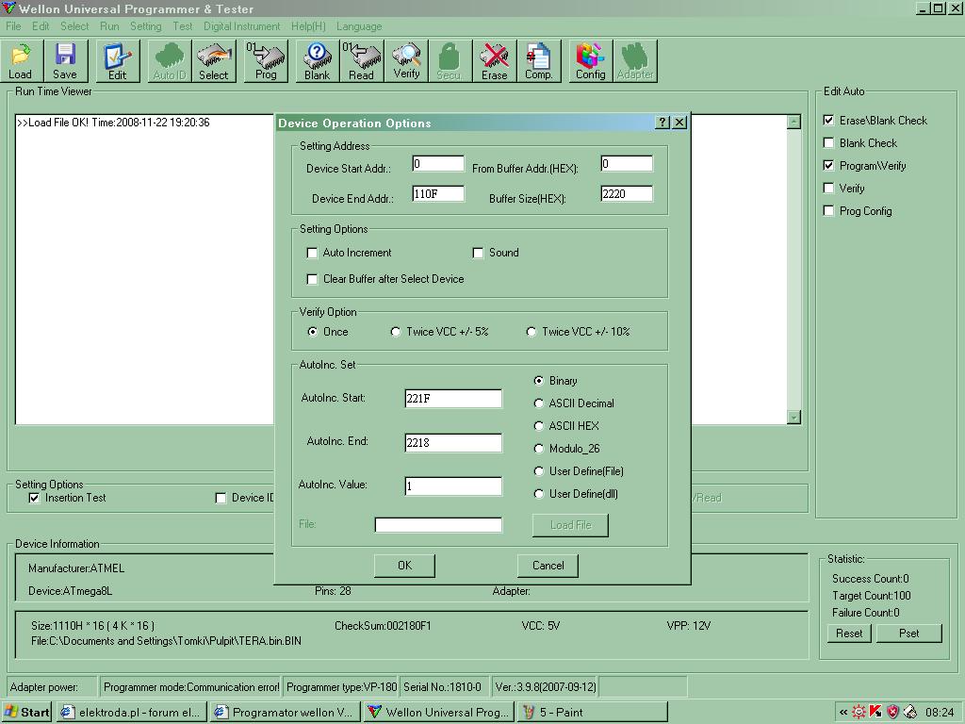Image resolution: width=965 pixels, height=724 pixels.
Task: Click the Load file toolbar icon
Action: pos(21,60)
